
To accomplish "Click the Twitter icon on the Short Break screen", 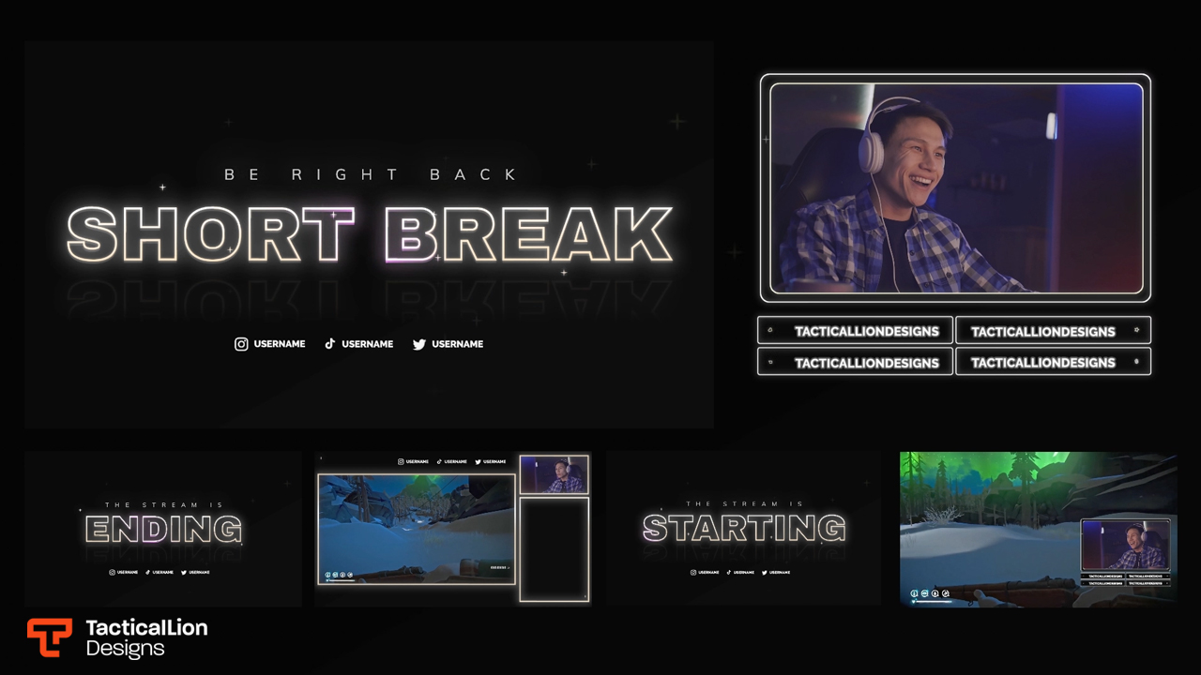I will tap(419, 344).
